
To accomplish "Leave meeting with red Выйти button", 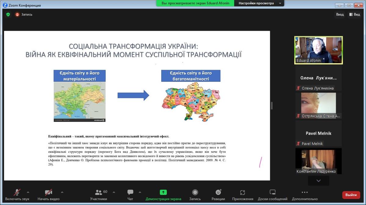I will [x=351, y=195].
